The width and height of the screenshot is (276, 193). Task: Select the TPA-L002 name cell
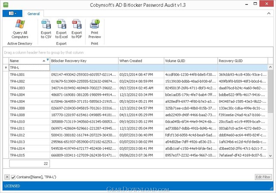tap(29, 81)
